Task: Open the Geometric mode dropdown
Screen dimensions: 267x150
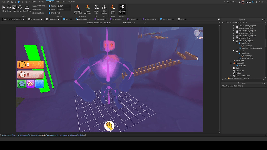Action: click(x=42, y=6)
